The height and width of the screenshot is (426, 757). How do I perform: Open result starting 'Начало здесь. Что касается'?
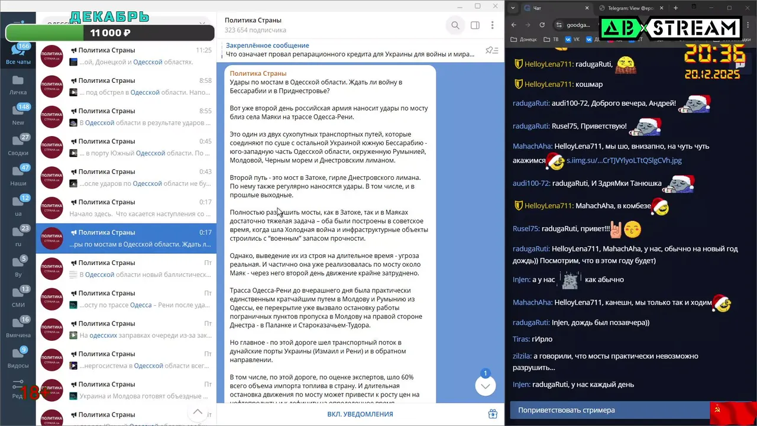click(x=126, y=208)
